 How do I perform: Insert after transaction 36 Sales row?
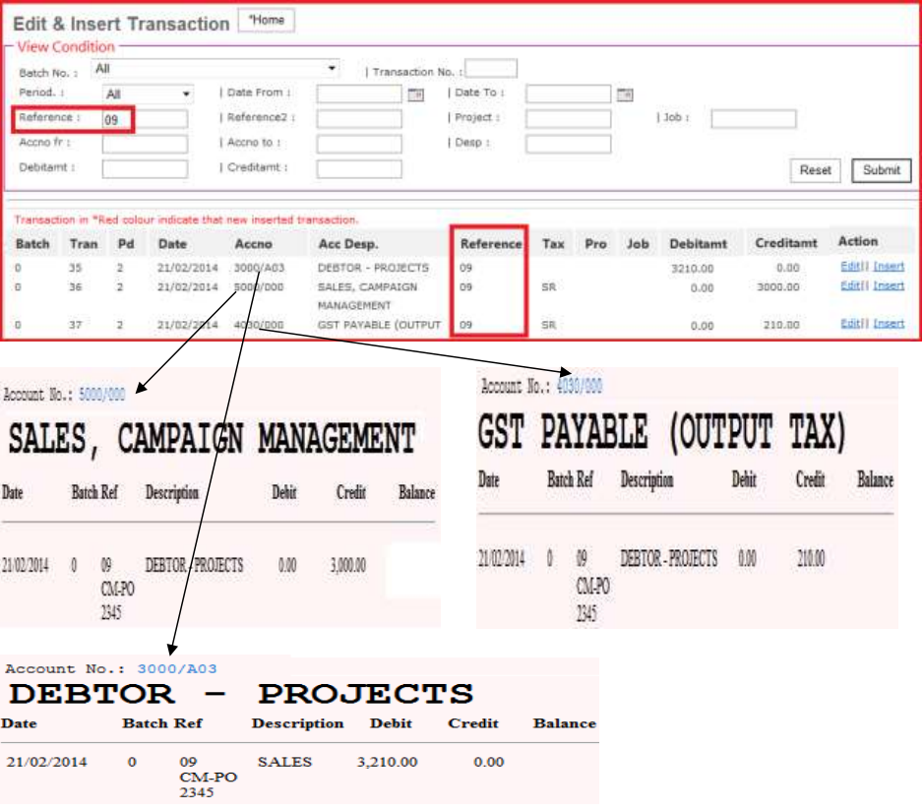pyautogui.click(x=889, y=286)
